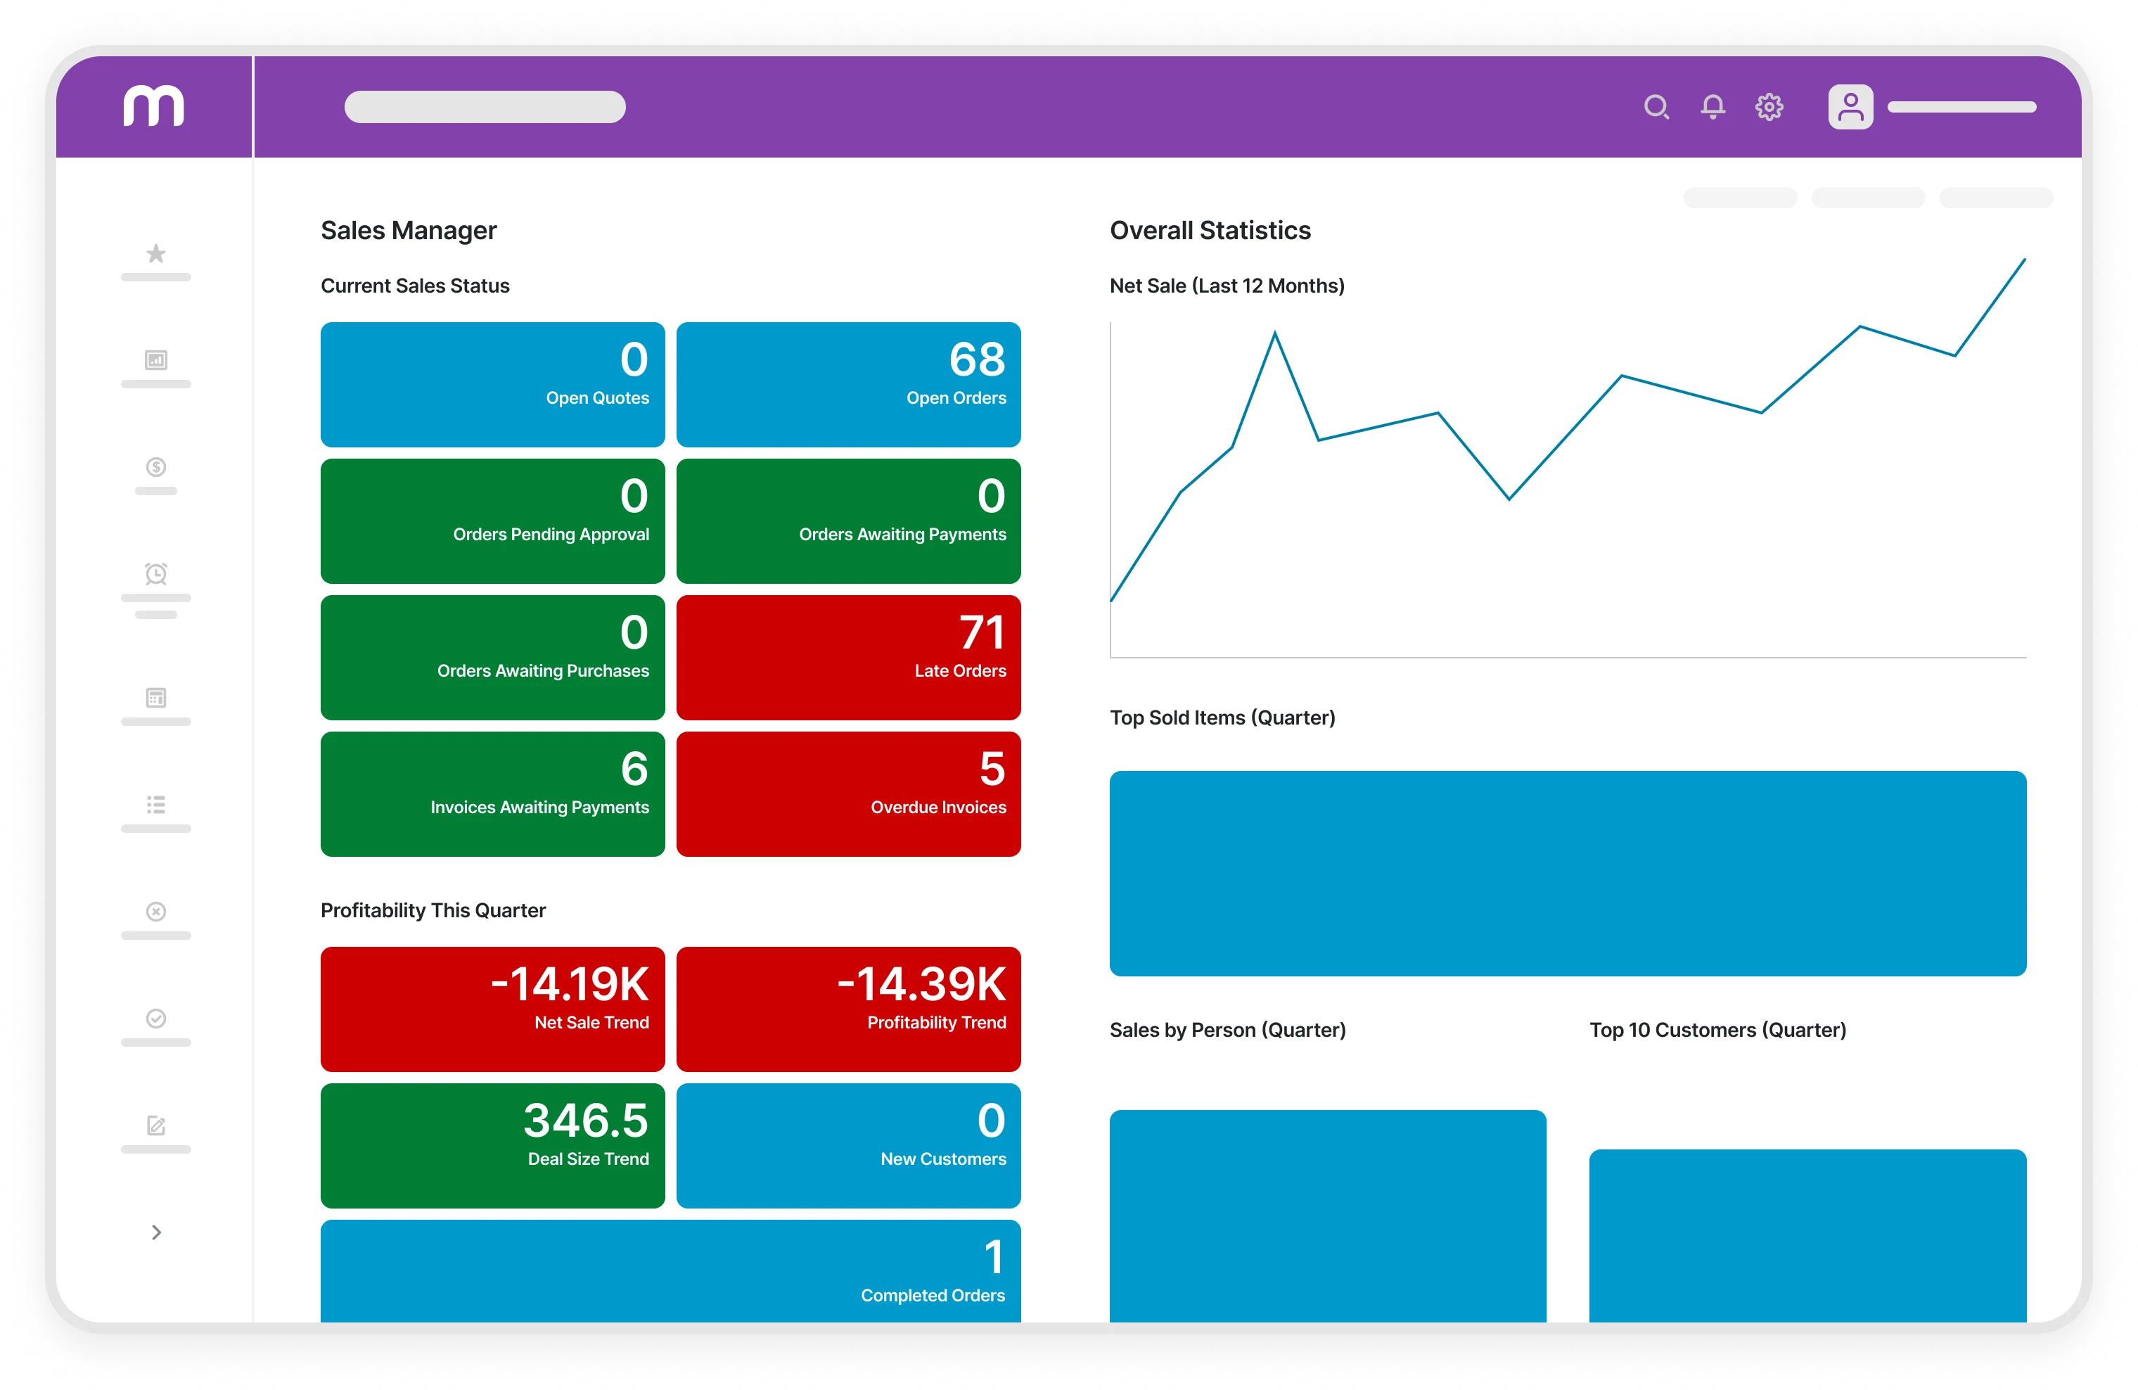
Task: Click the 'Sales Manager' heading
Action: click(409, 231)
